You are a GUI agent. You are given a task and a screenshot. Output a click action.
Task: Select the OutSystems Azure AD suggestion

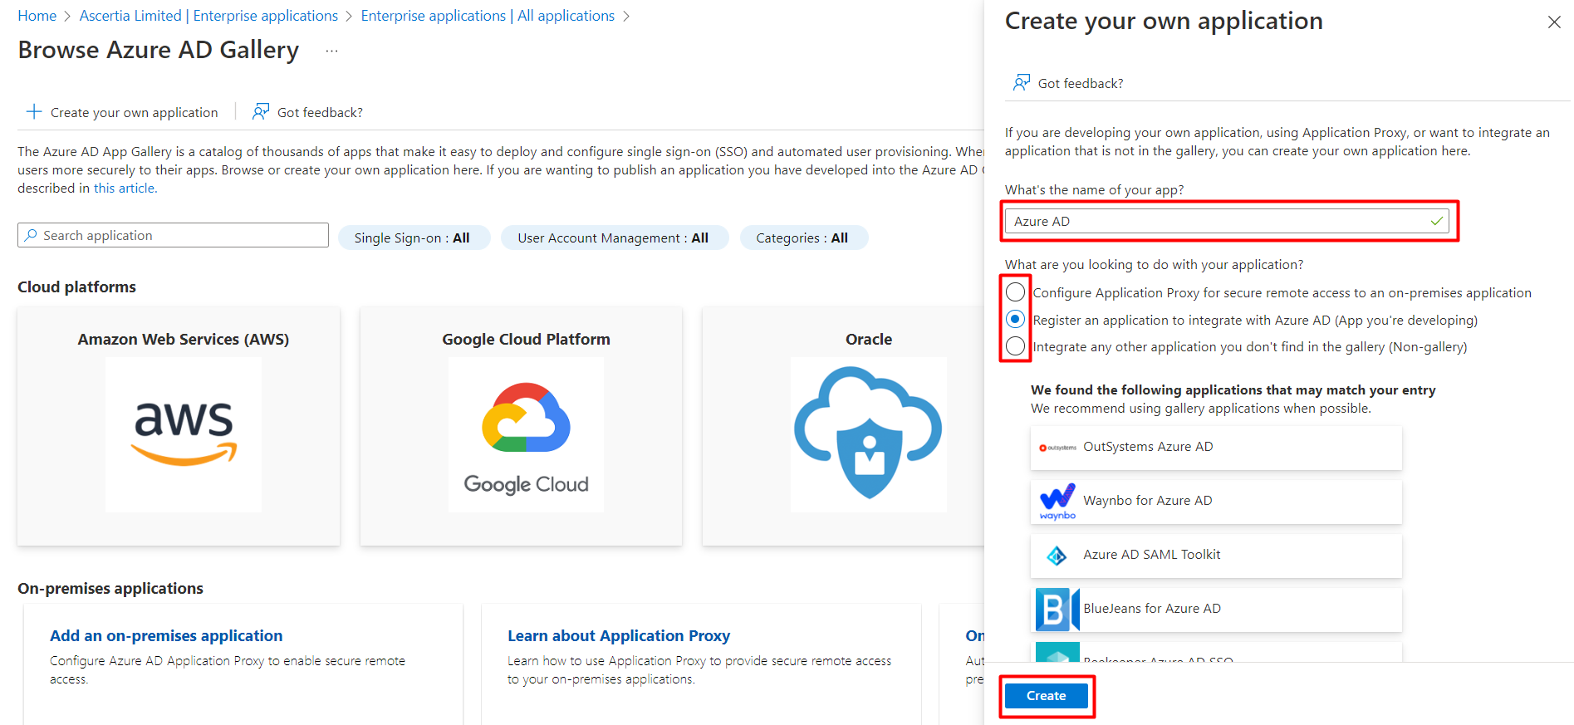(1216, 448)
